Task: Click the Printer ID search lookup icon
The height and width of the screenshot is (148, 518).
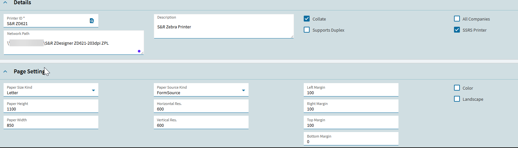Action: [92, 21]
